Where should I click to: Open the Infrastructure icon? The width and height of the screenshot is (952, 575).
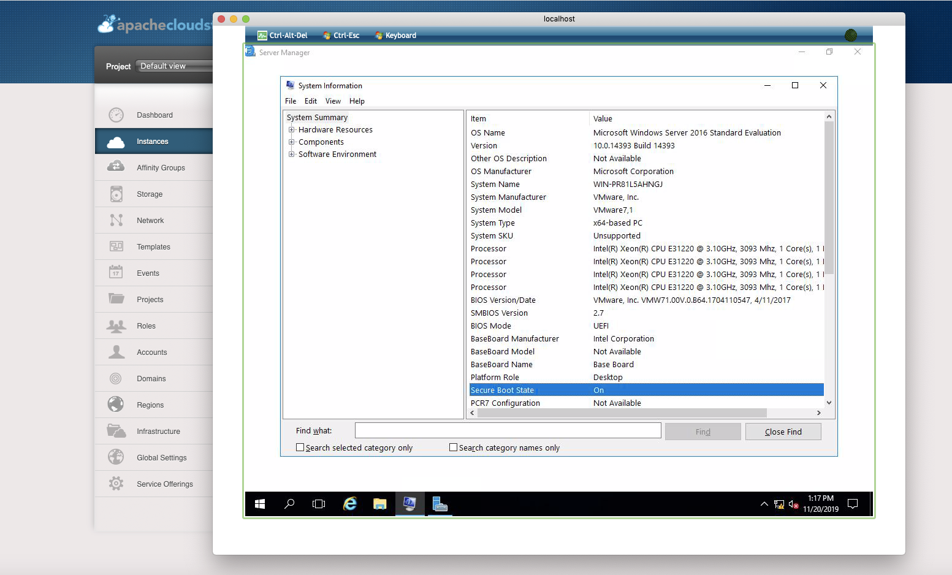(x=116, y=430)
